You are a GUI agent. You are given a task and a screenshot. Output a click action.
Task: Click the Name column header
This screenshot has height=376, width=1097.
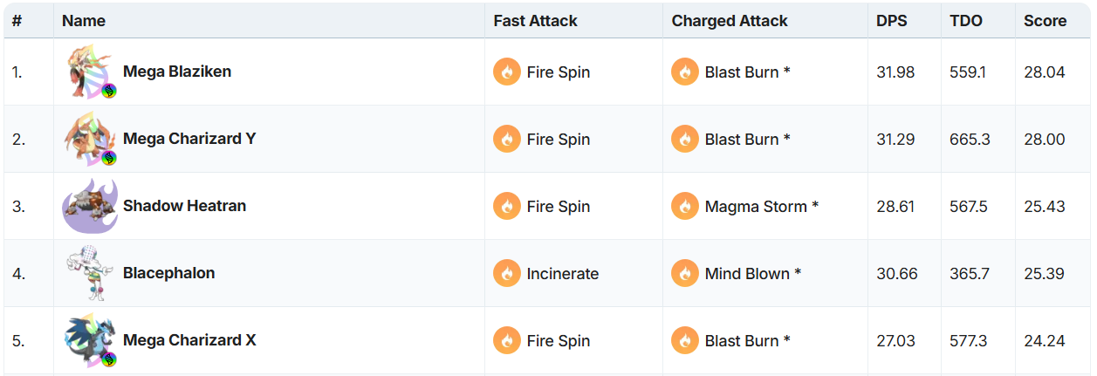(84, 21)
